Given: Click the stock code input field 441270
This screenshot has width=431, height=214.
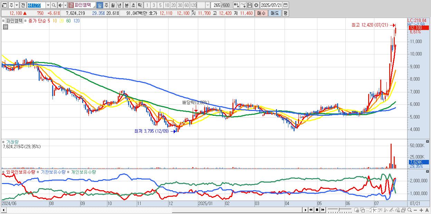Looking at the screenshot, I should coord(36,5).
